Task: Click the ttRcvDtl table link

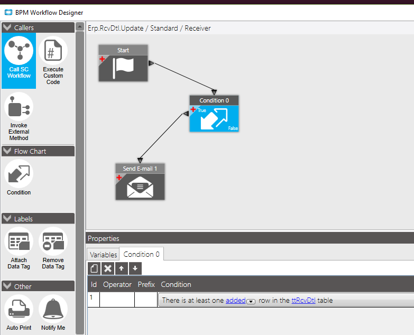Action: 303,300
